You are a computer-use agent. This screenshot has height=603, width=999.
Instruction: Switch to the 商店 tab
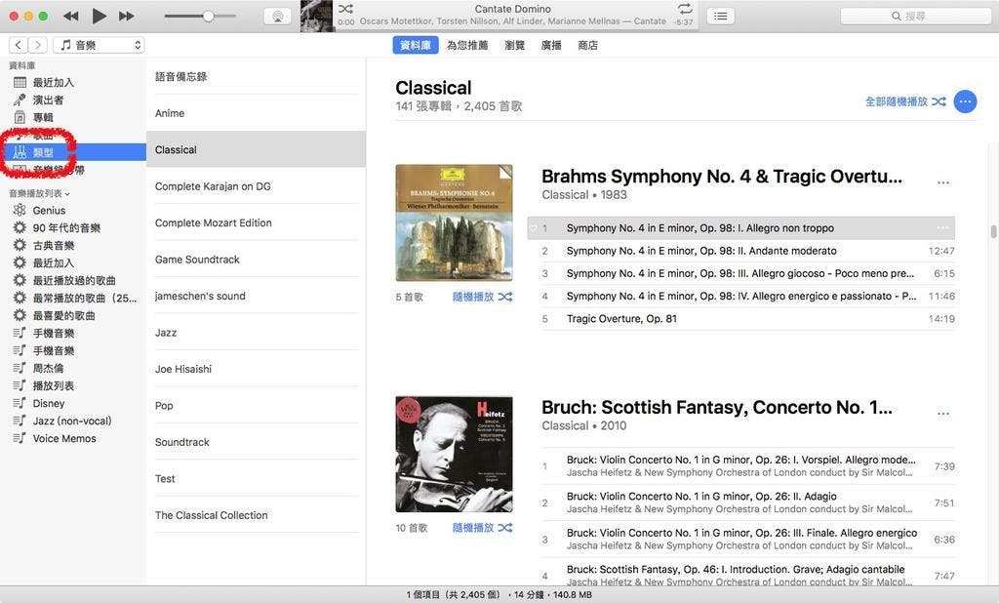click(587, 45)
